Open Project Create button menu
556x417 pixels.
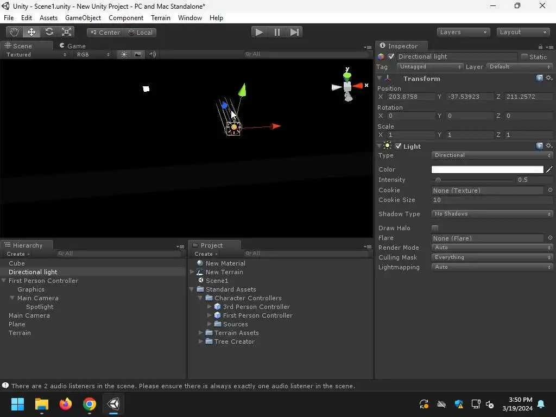point(206,254)
